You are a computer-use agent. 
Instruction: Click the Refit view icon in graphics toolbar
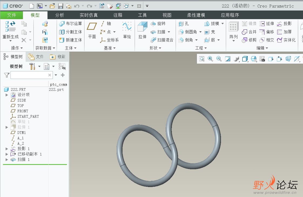click(x=202, y=59)
